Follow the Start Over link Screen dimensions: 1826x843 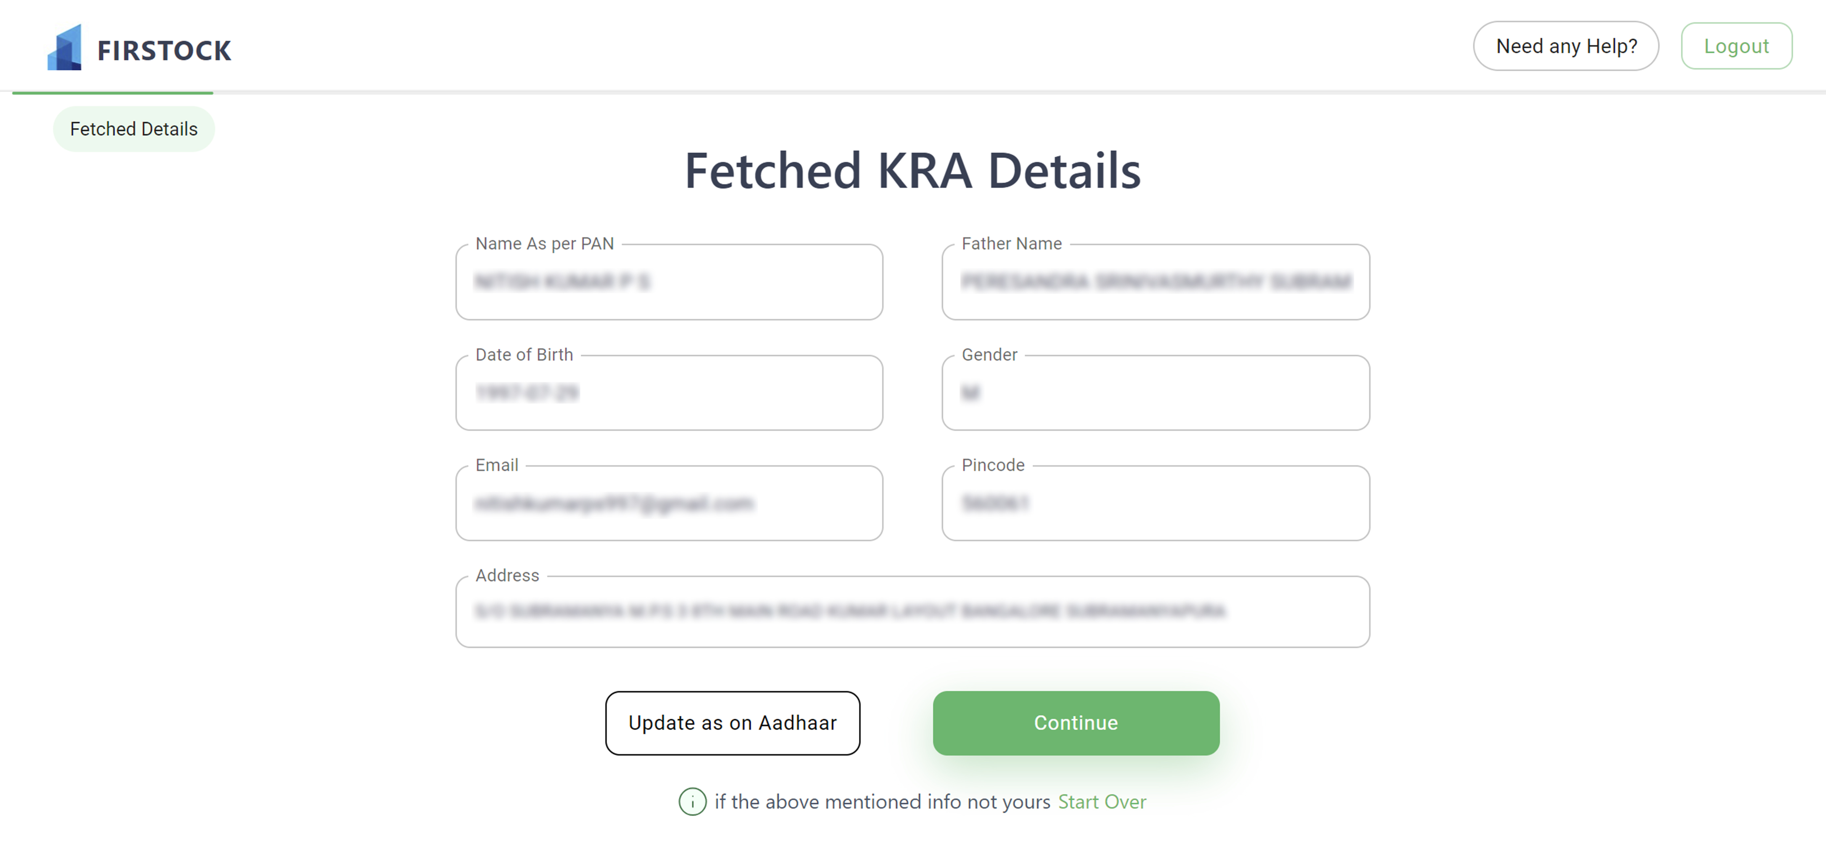coord(1102,801)
